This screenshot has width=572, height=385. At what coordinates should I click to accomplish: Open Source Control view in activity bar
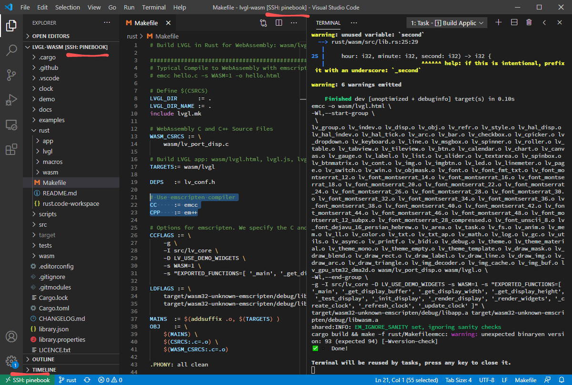point(11,75)
